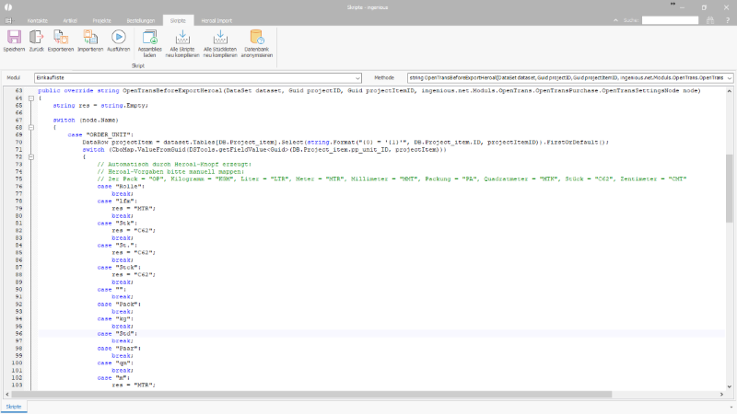Click code line case "lfm":
The image size is (737, 414).
[119, 201]
